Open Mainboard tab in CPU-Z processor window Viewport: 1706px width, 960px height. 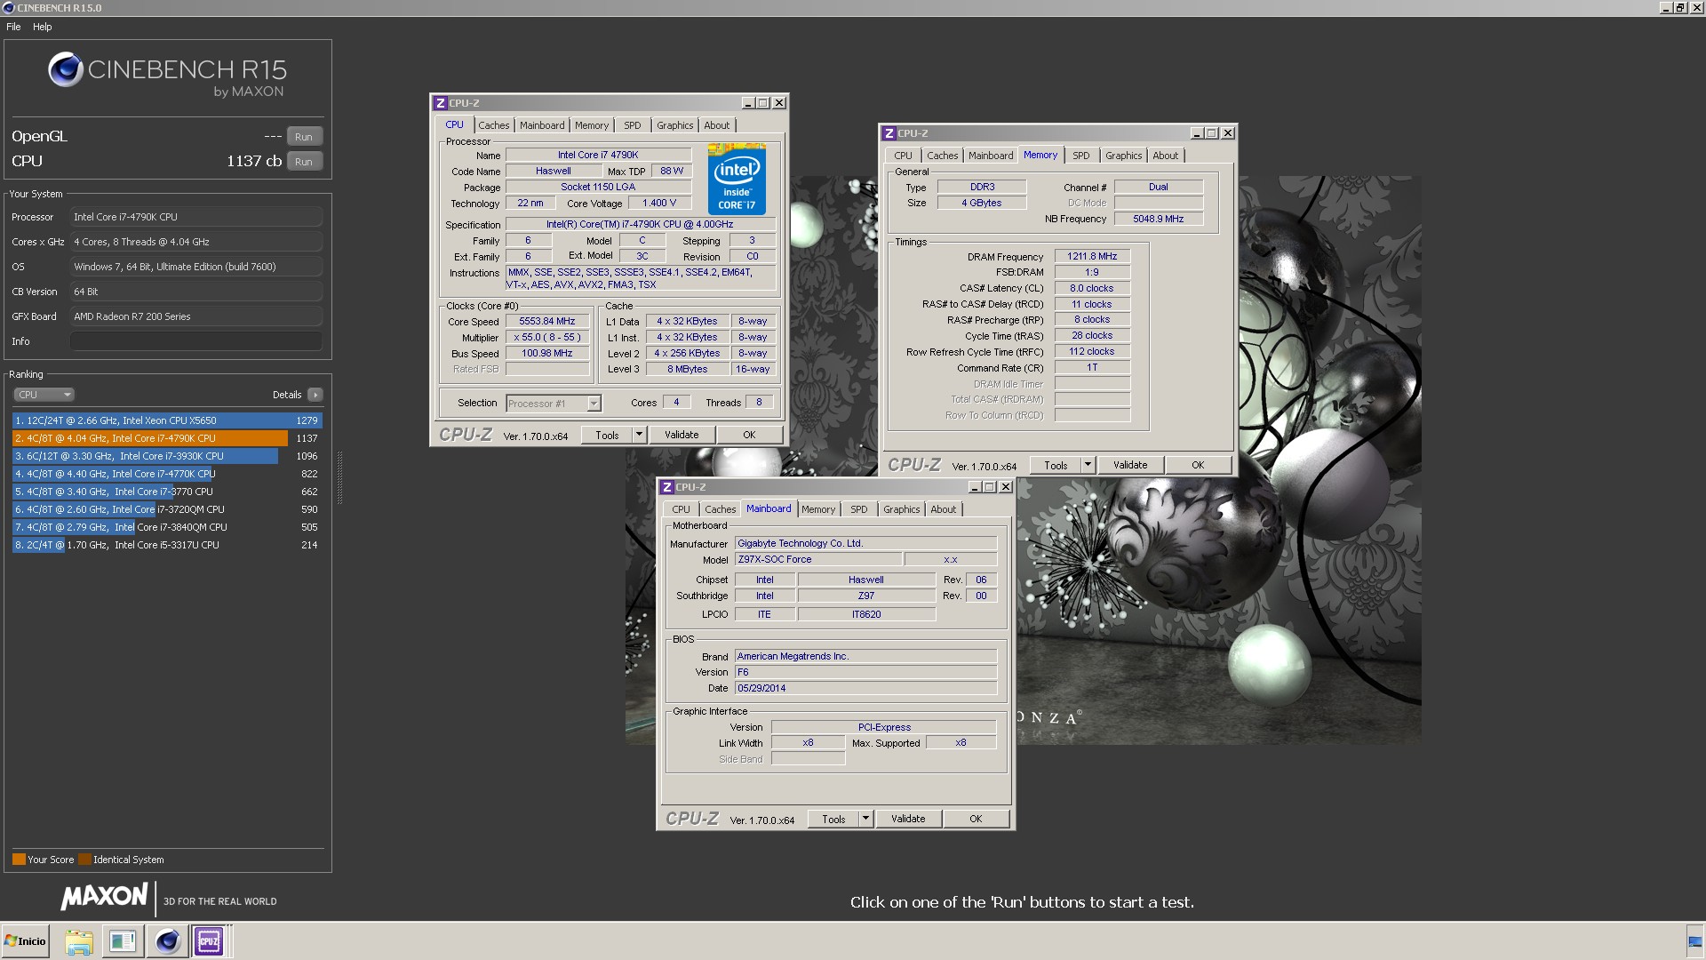pyautogui.click(x=542, y=125)
